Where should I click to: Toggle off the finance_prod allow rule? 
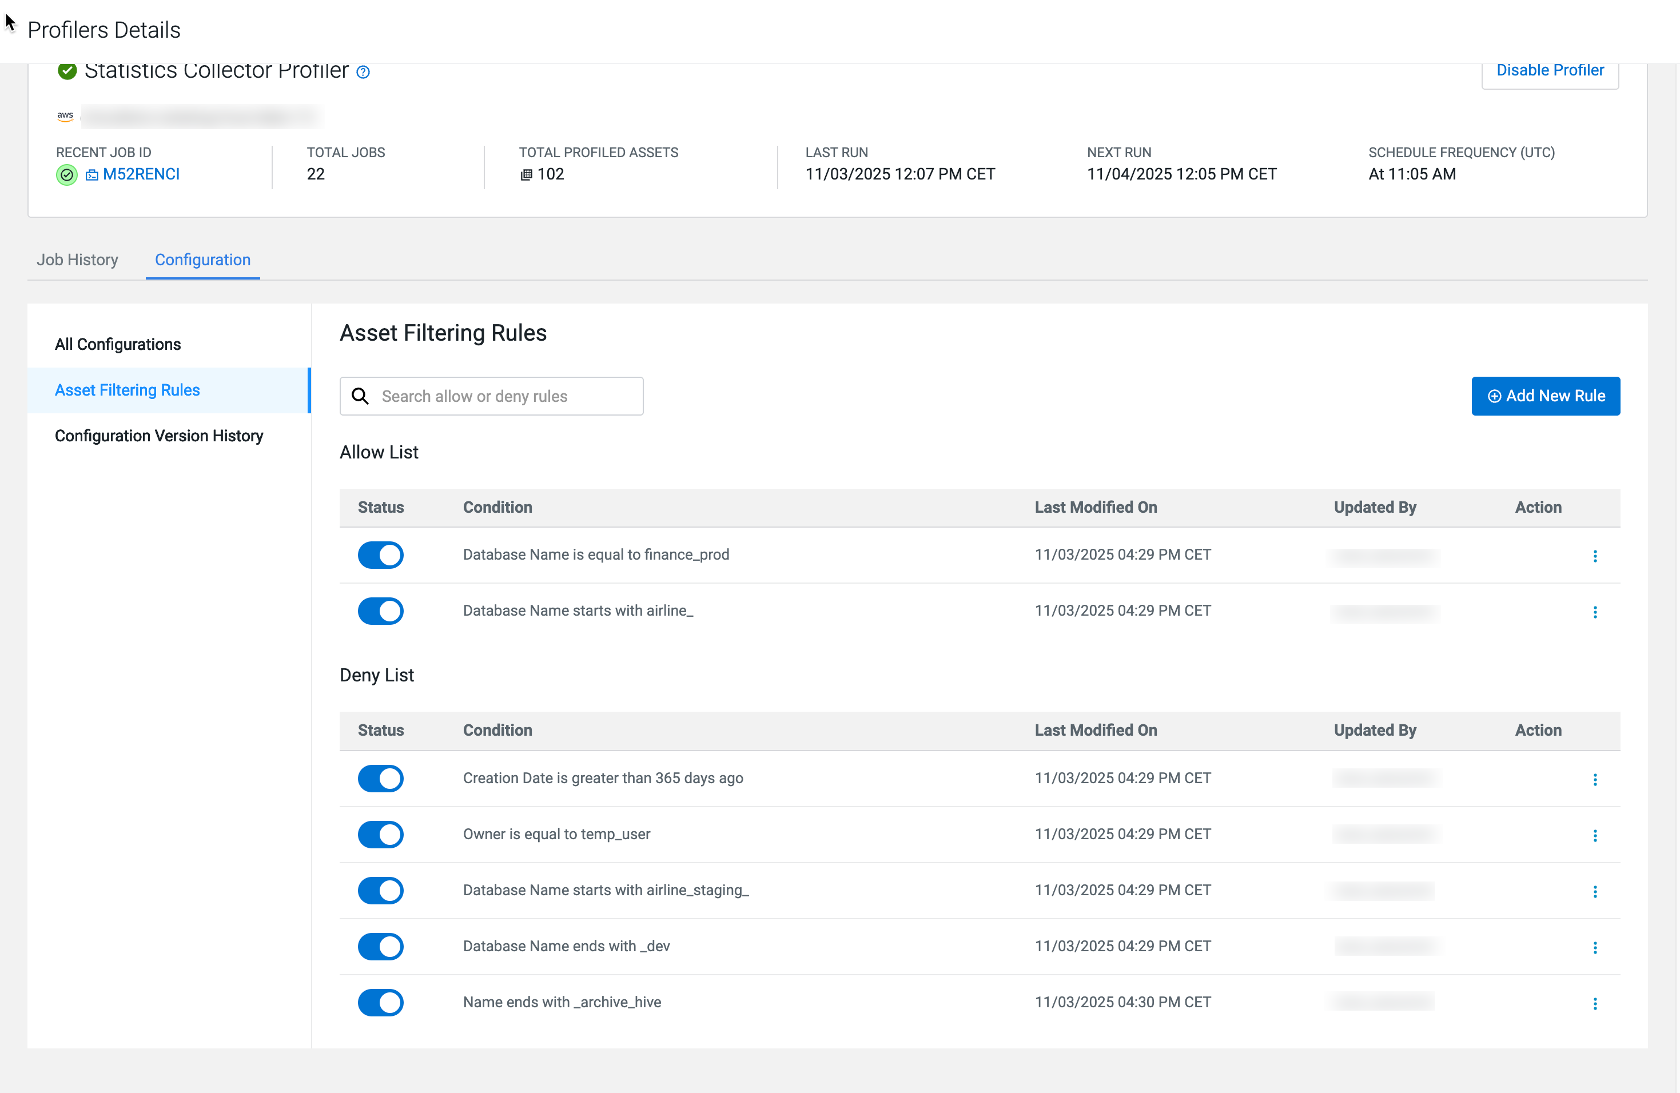(x=380, y=555)
